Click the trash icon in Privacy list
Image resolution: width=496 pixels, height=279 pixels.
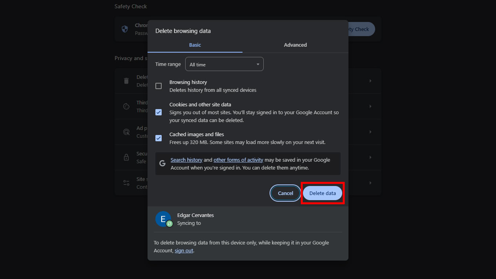(x=126, y=81)
